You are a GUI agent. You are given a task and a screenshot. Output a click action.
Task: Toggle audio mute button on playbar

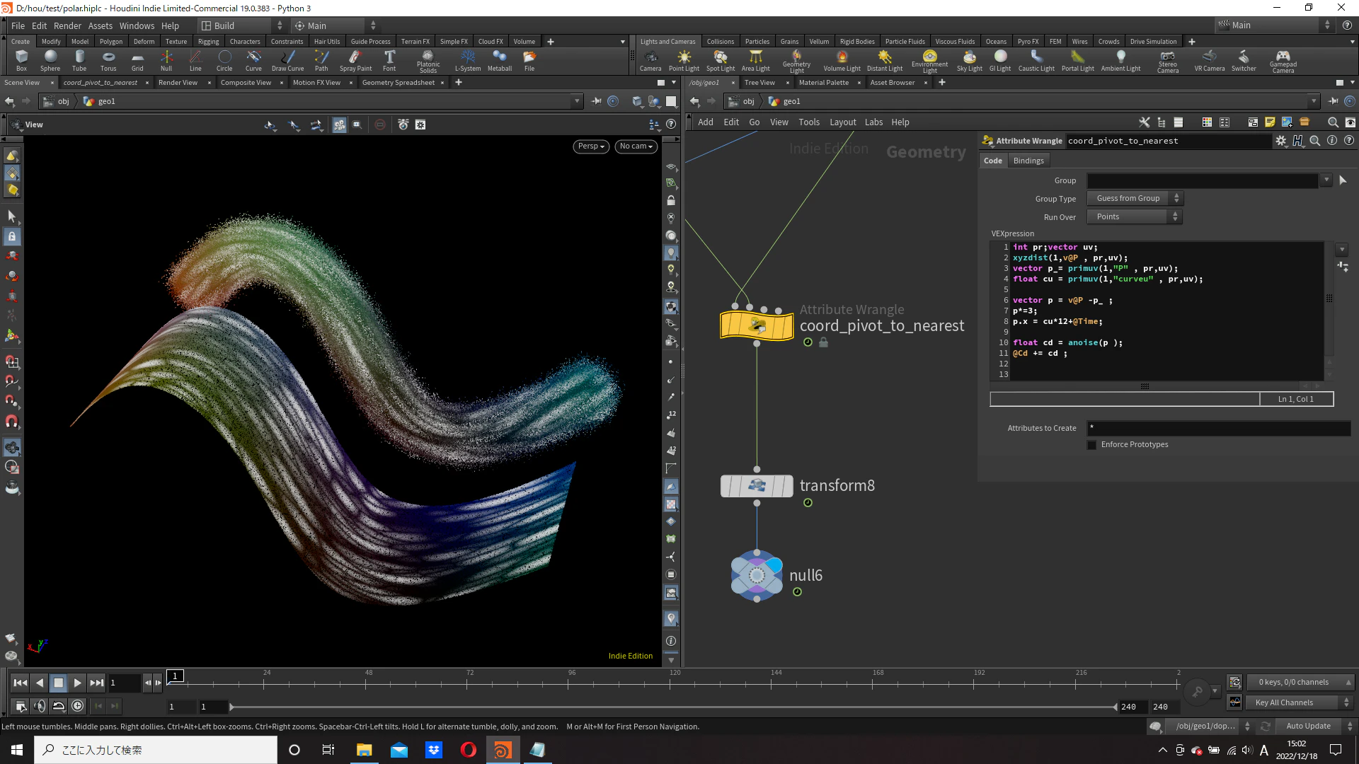pos(40,706)
